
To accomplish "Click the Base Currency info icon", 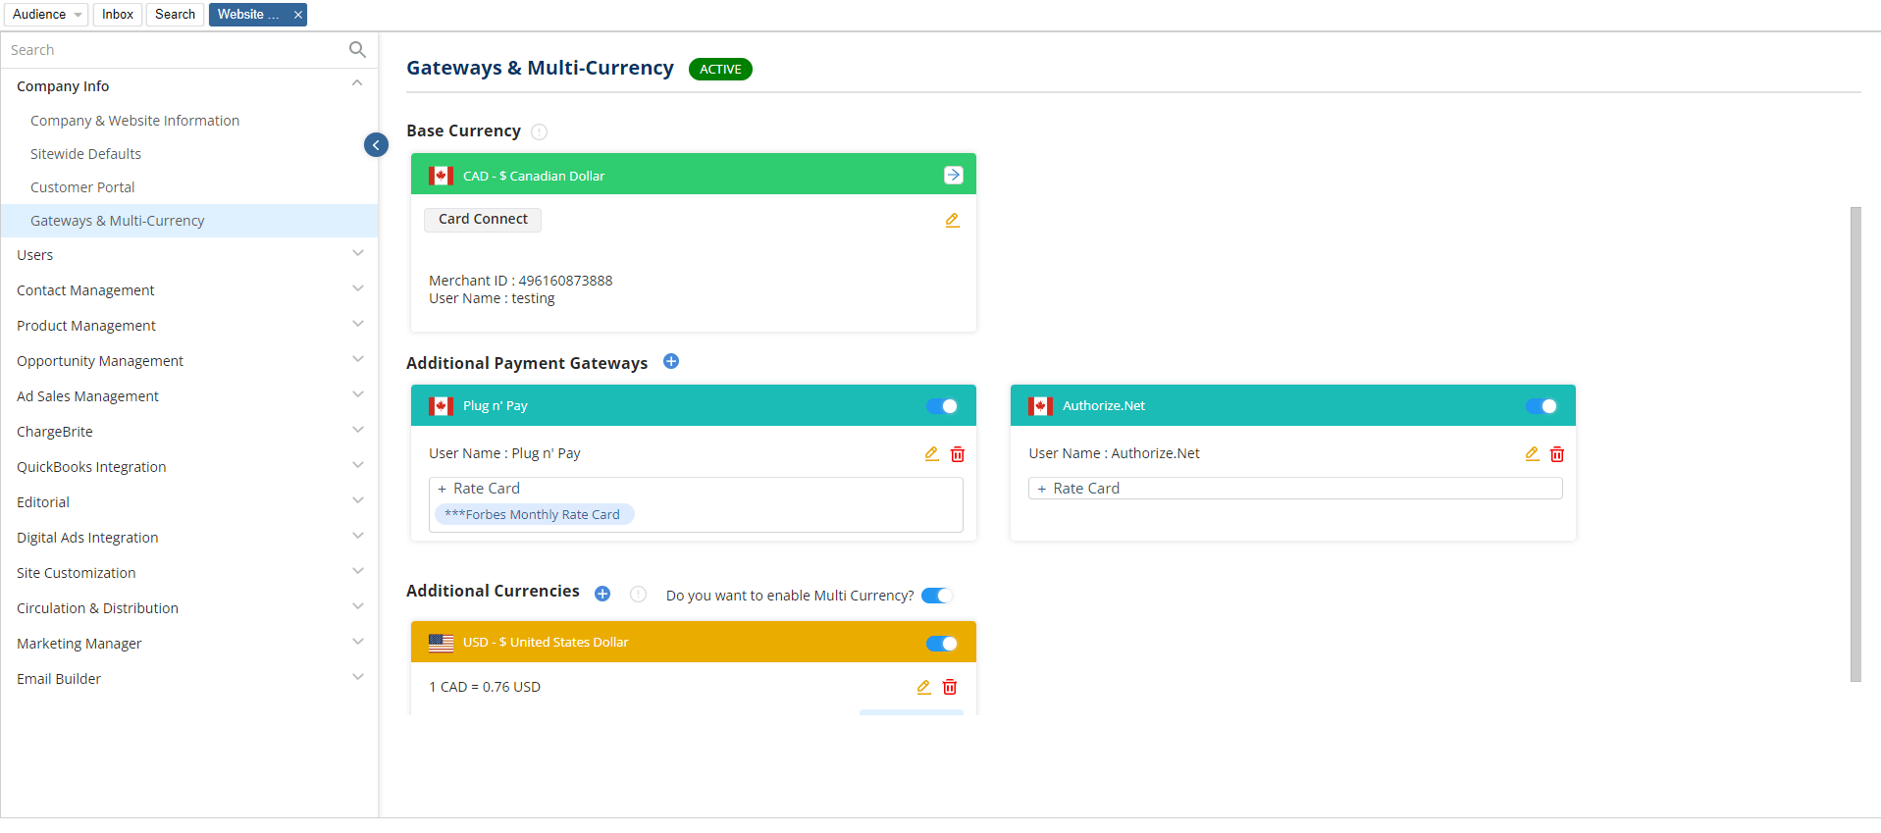I will coord(539,131).
